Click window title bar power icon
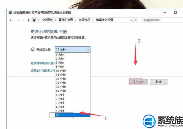Screen dimensions: 183x129 click(10, 12)
